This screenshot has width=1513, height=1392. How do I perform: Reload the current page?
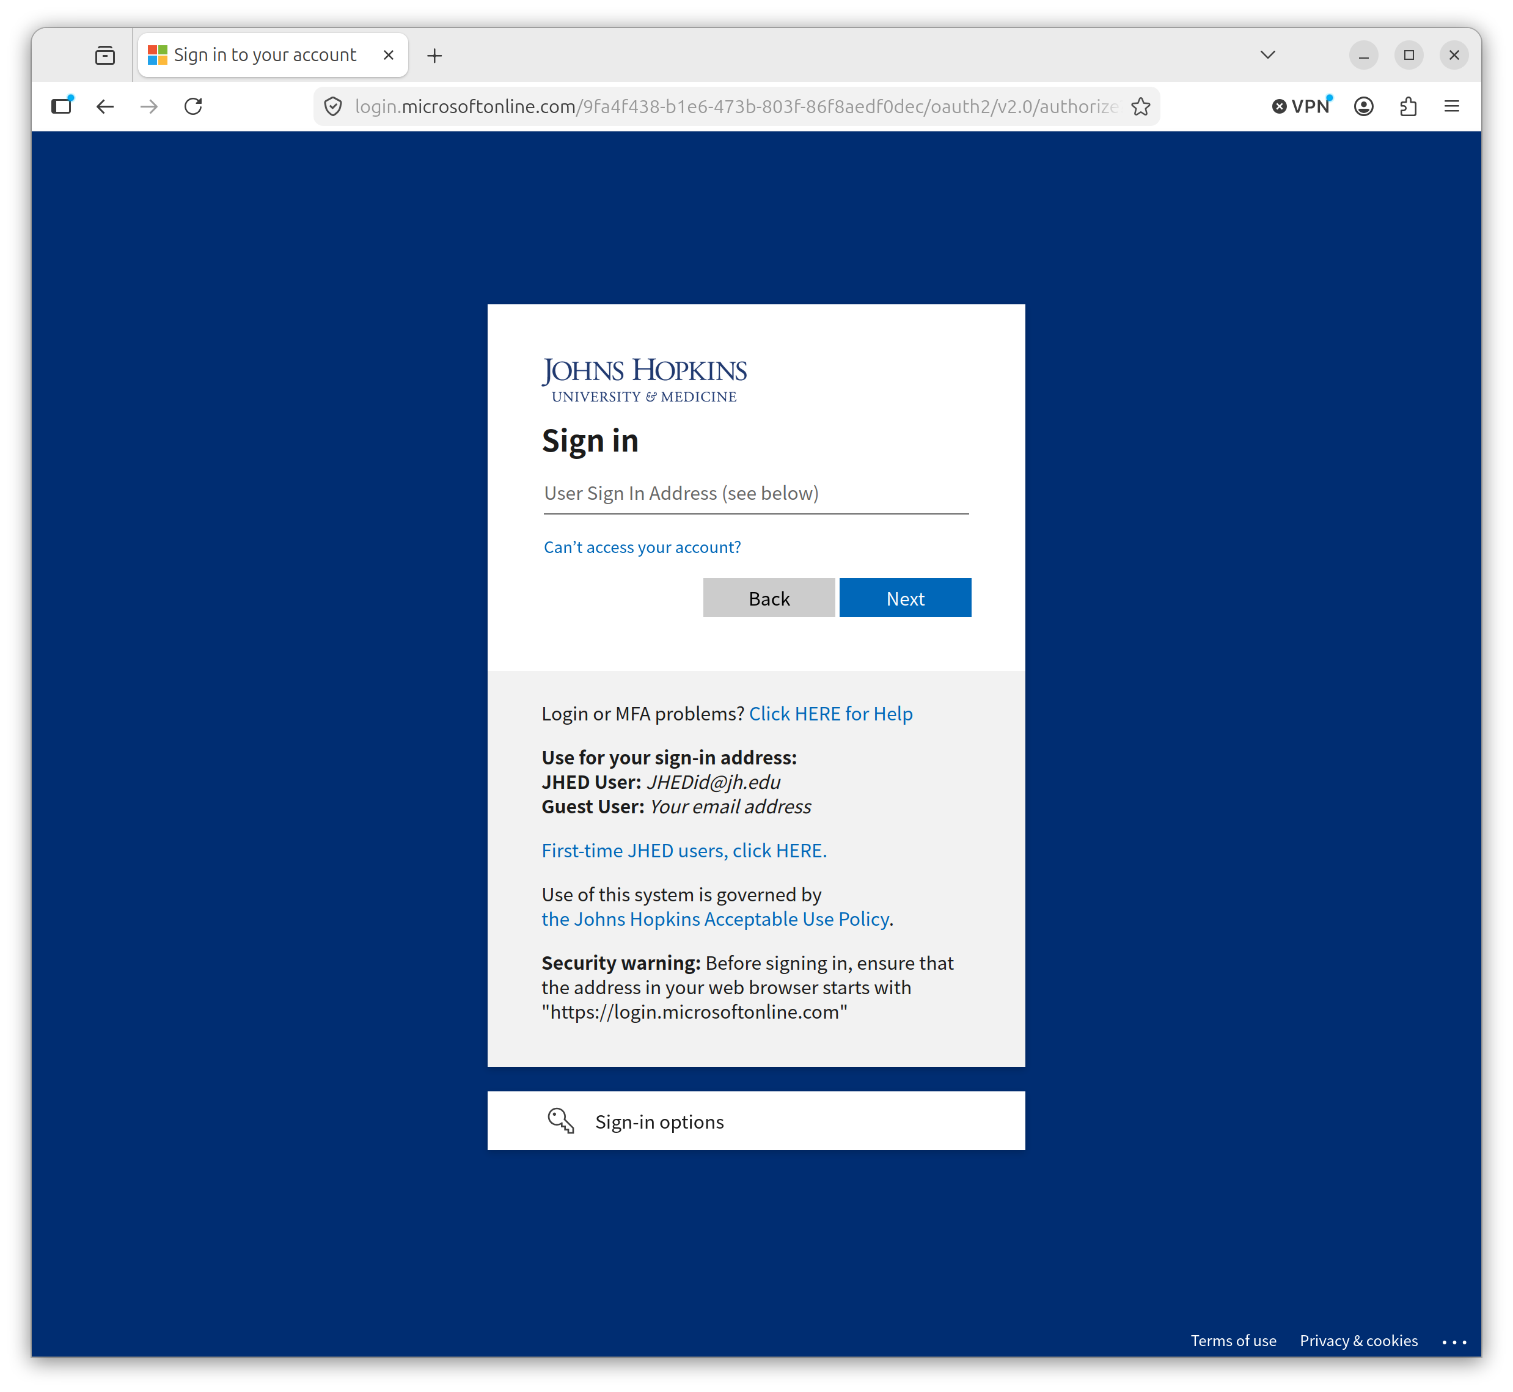194,106
